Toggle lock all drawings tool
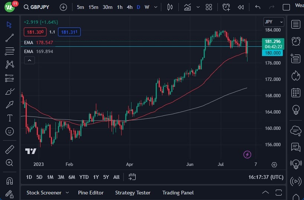Screen dimensions: 304x200 click(x=10, y=194)
